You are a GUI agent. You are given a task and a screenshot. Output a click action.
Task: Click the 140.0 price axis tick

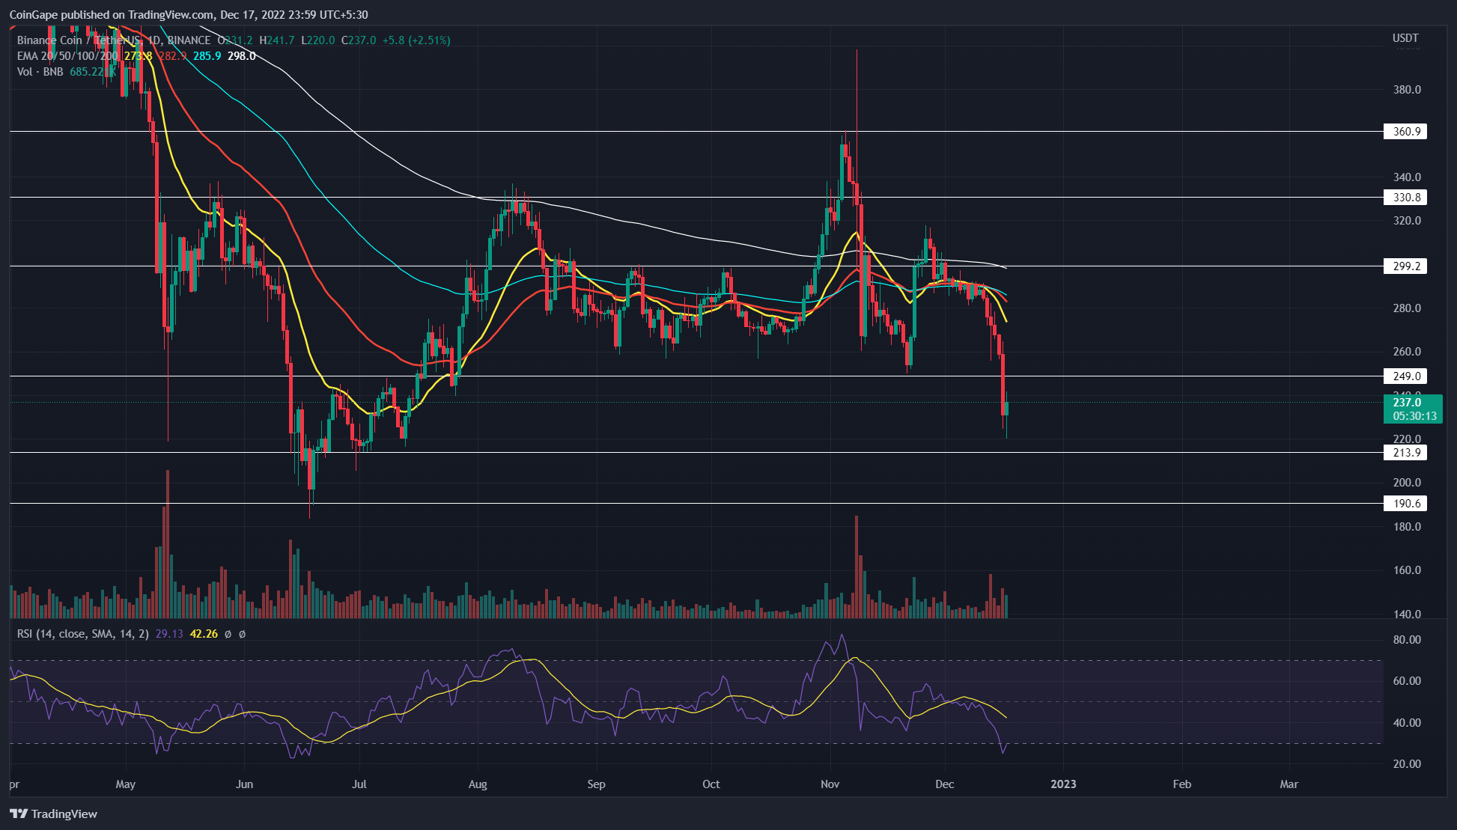[x=1406, y=614]
